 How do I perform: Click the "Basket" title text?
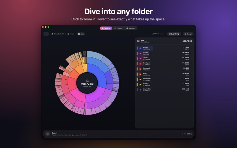coord(55,133)
